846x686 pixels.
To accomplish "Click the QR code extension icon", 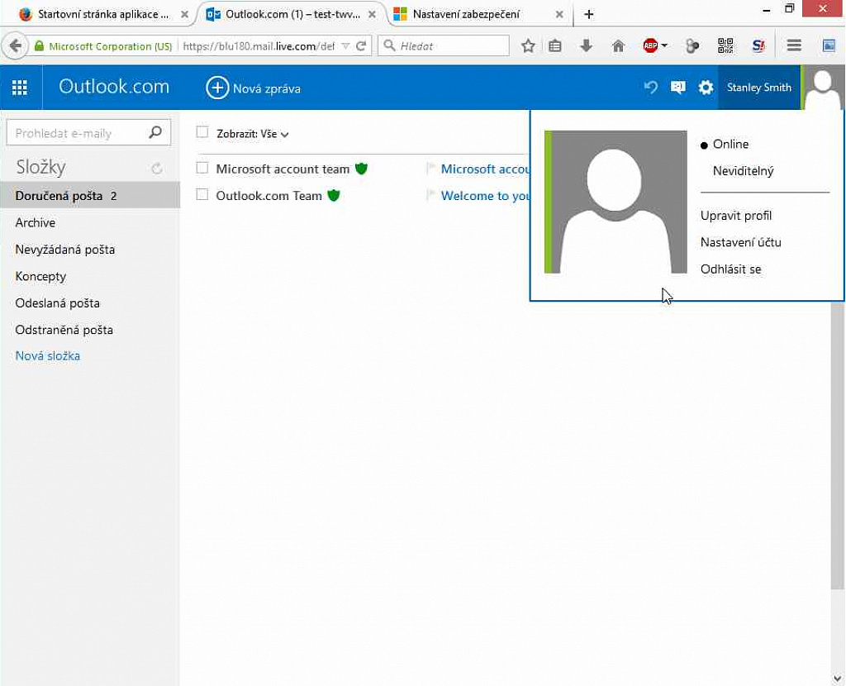I will tap(725, 46).
